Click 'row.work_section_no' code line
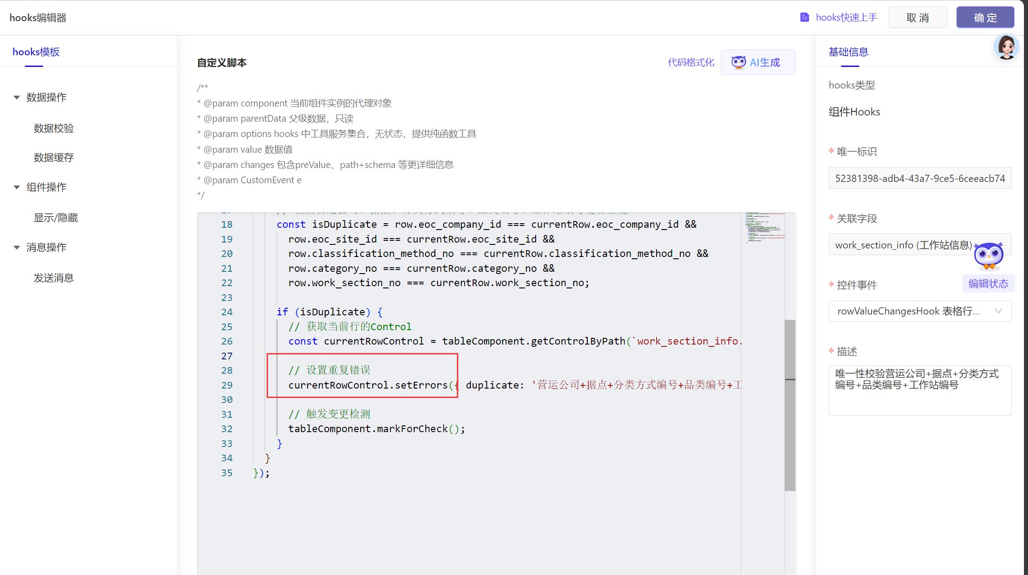 pyautogui.click(x=438, y=283)
